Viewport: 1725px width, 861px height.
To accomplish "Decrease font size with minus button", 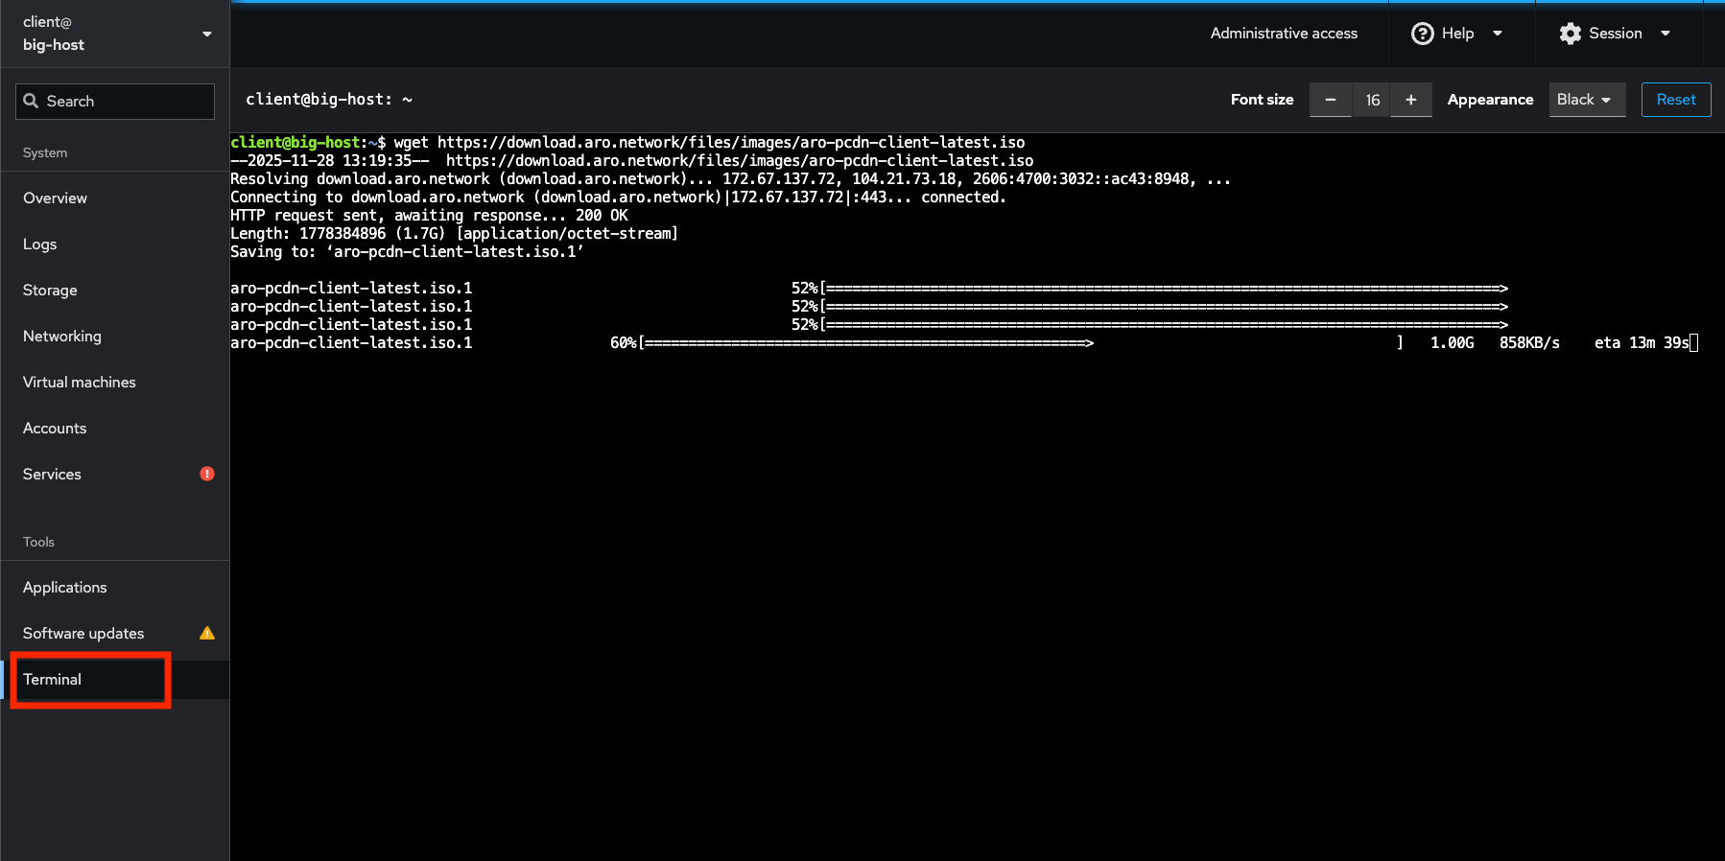I will [x=1330, y=100].
